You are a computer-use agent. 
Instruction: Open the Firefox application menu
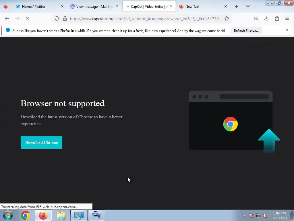coord(287,18)
